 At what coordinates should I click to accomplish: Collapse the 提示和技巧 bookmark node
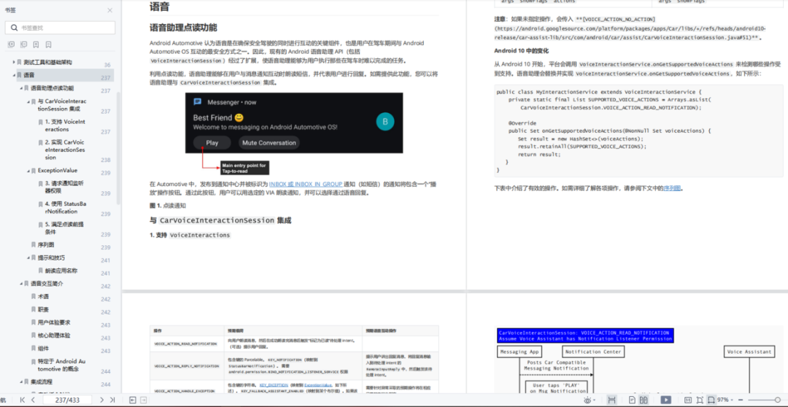tap(28, 257)
